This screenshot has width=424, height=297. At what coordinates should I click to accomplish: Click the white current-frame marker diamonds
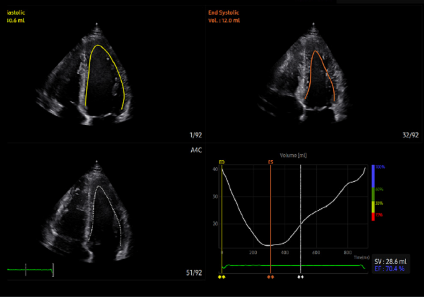coord(301,277)
